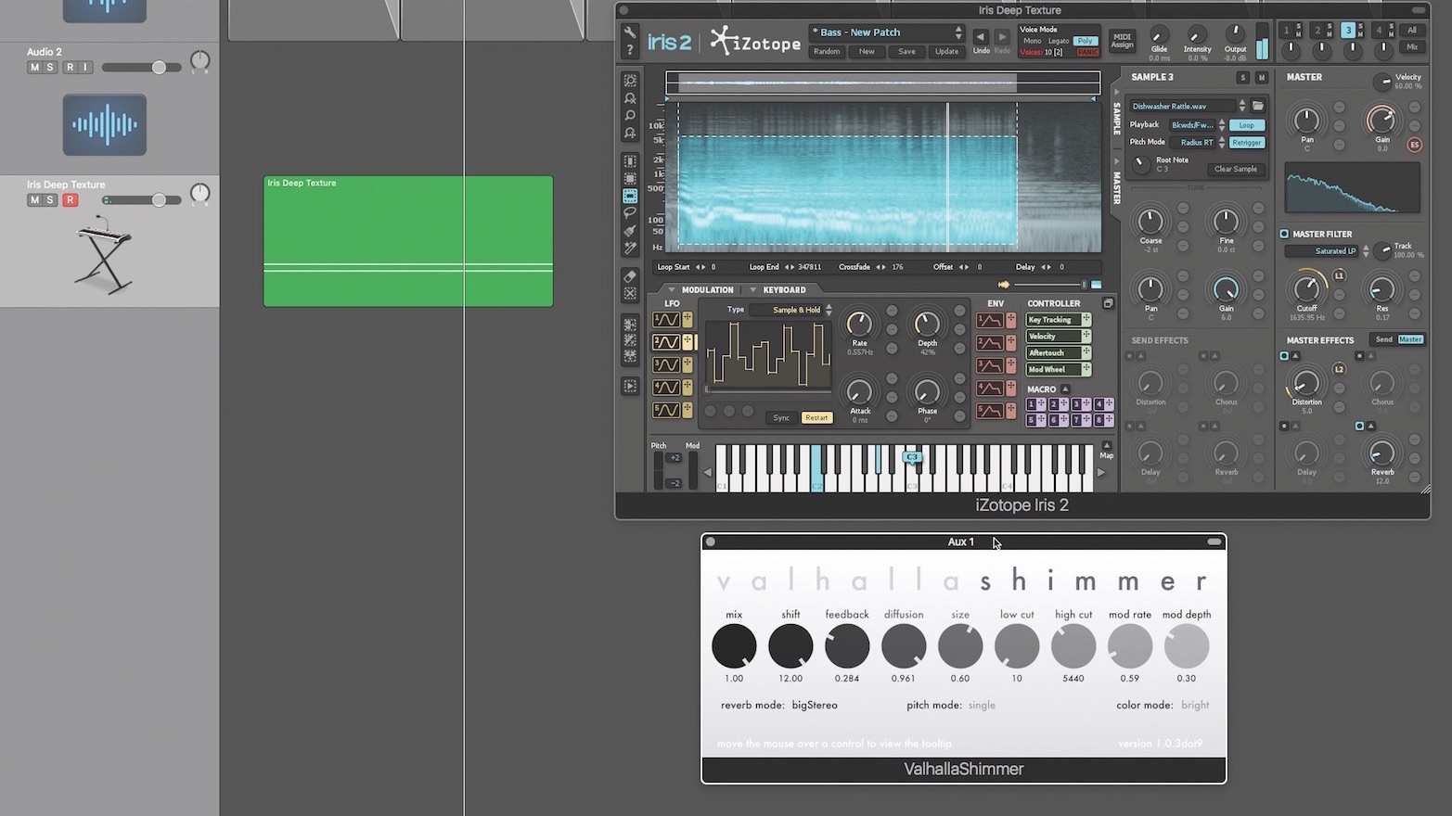The width and height of the screenshot is (1452, 816).
Task: Click the Clear Sample button
Action: pos(1235,169)
